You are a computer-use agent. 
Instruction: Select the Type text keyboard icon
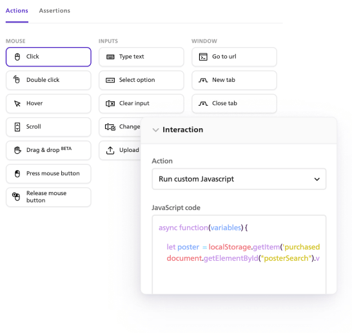110,57
